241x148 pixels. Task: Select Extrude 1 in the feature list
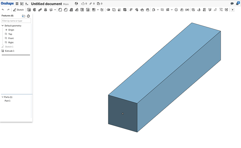tap(9, 51)
